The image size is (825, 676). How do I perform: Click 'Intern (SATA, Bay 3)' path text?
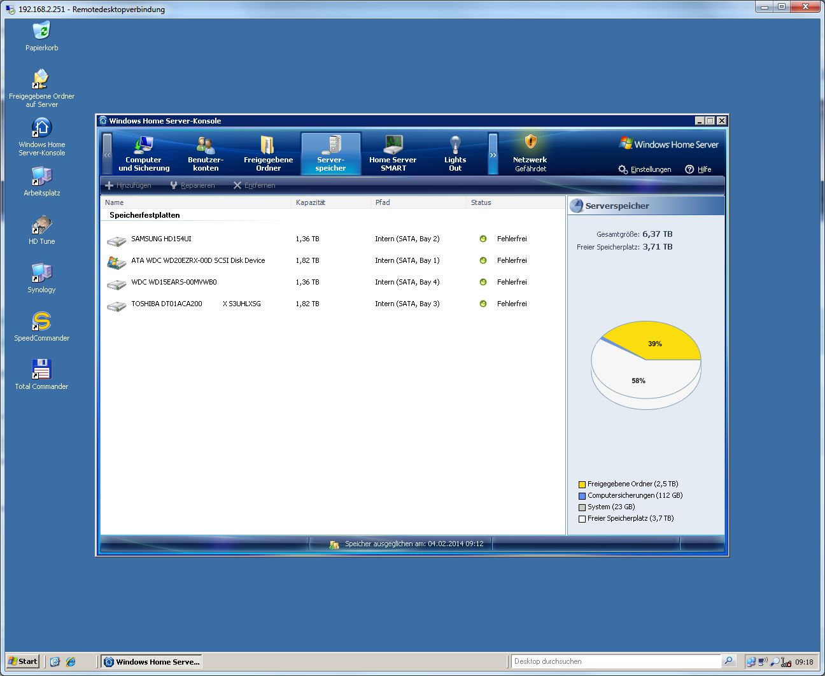click(x=407, y=304)
